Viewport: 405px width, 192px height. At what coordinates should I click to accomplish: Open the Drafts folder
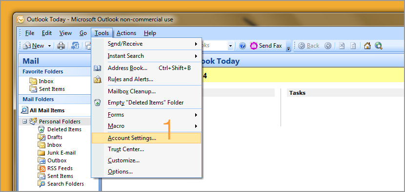click(50, 137)
